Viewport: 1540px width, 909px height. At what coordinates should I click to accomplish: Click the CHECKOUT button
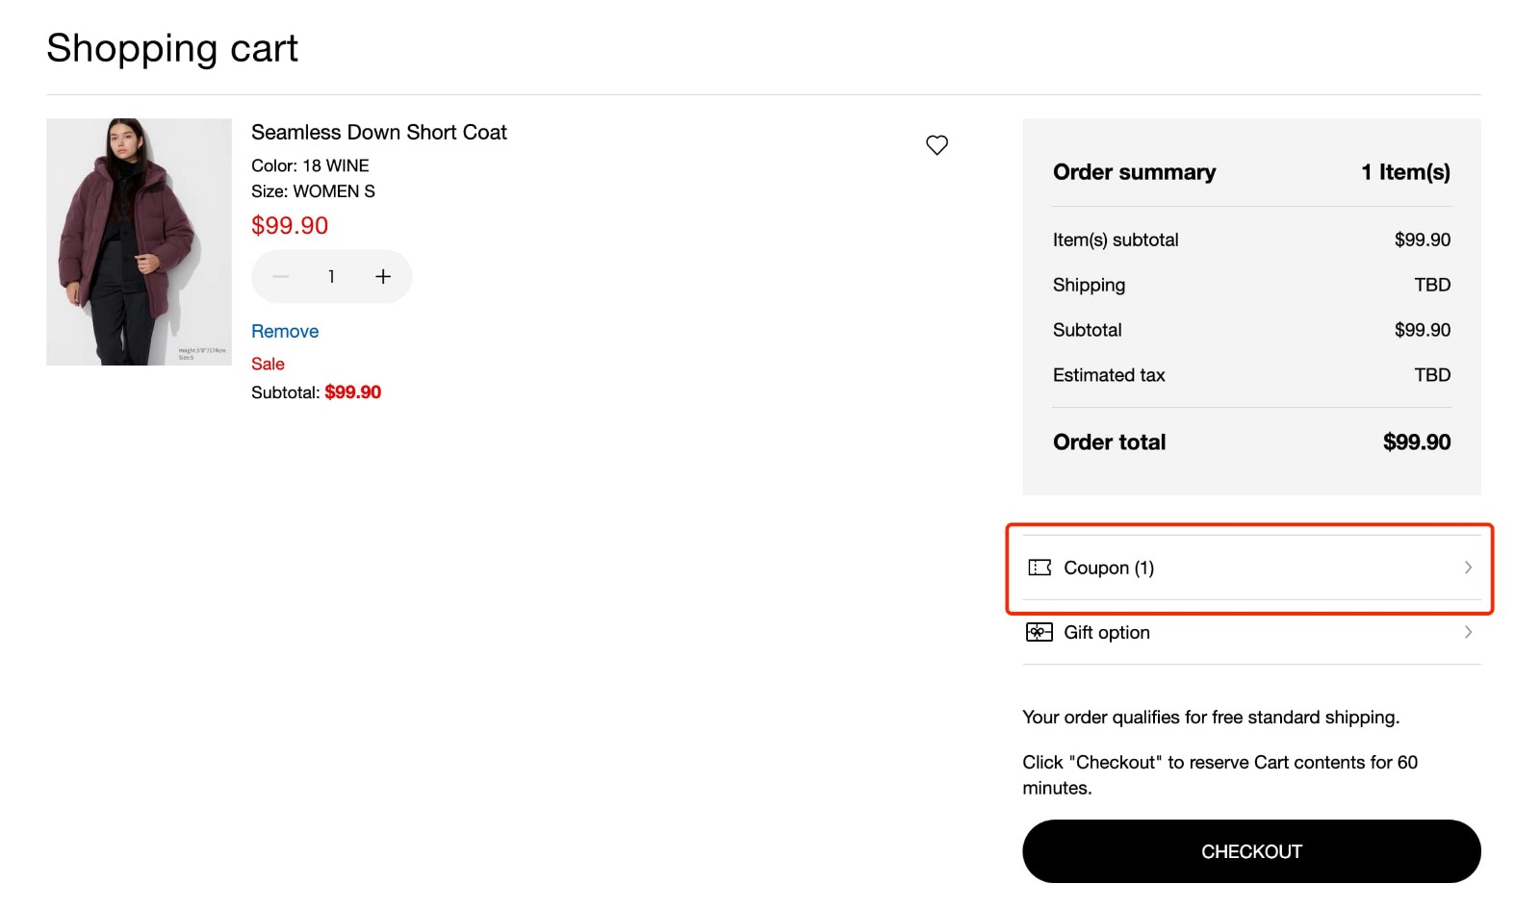pyautogui.click(x=1251, y=851)
